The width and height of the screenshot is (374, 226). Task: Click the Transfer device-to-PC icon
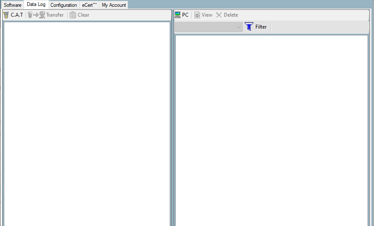click(36, 15)
